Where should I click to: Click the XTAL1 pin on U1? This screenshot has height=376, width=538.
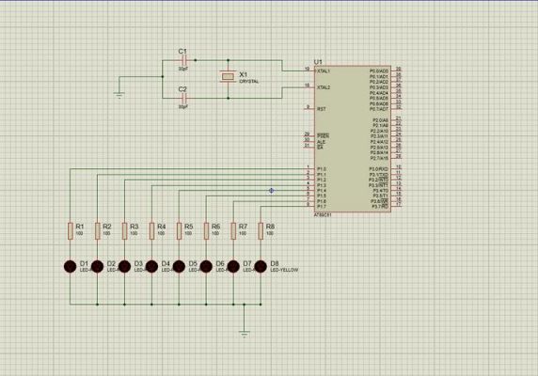(310, 70)
